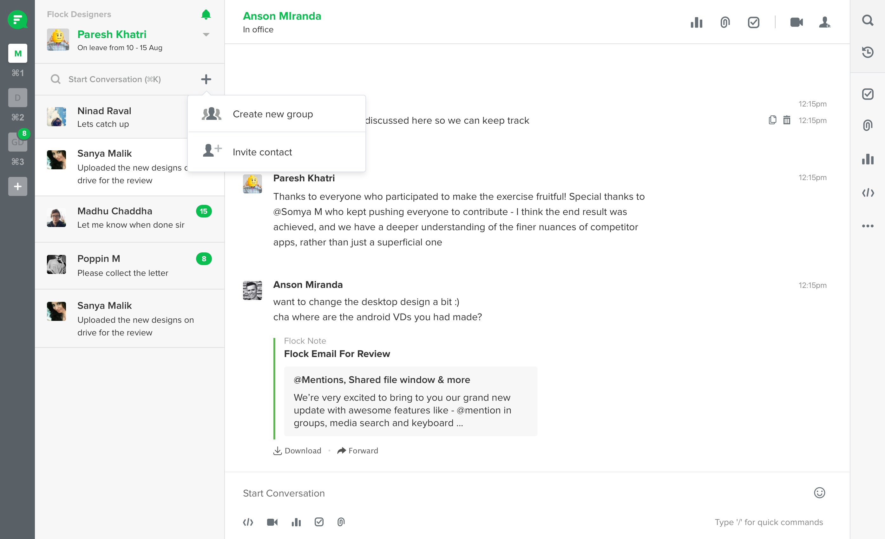Open Ninad Raval conversation
This screenshot has width=885, height=539.
(x=111, y=117)
